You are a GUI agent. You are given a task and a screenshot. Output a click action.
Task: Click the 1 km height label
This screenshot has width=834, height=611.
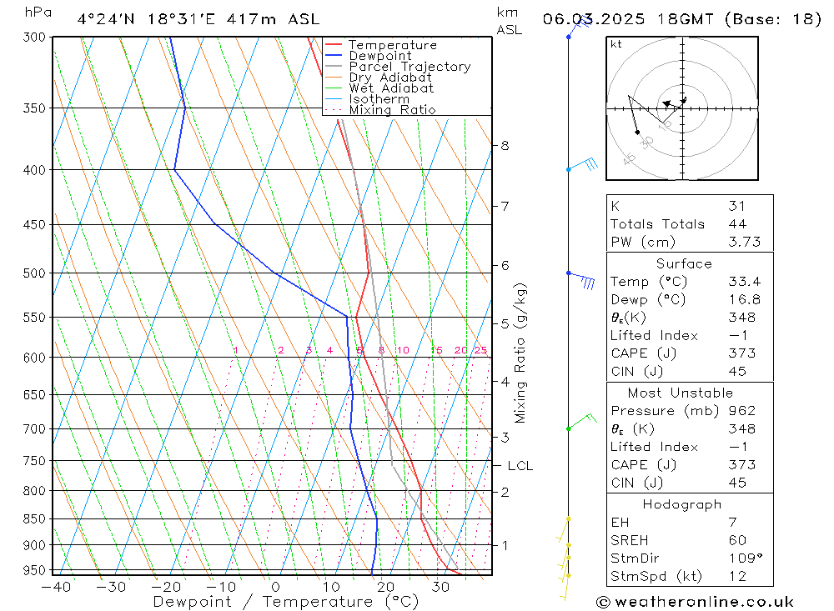[505, 546]
